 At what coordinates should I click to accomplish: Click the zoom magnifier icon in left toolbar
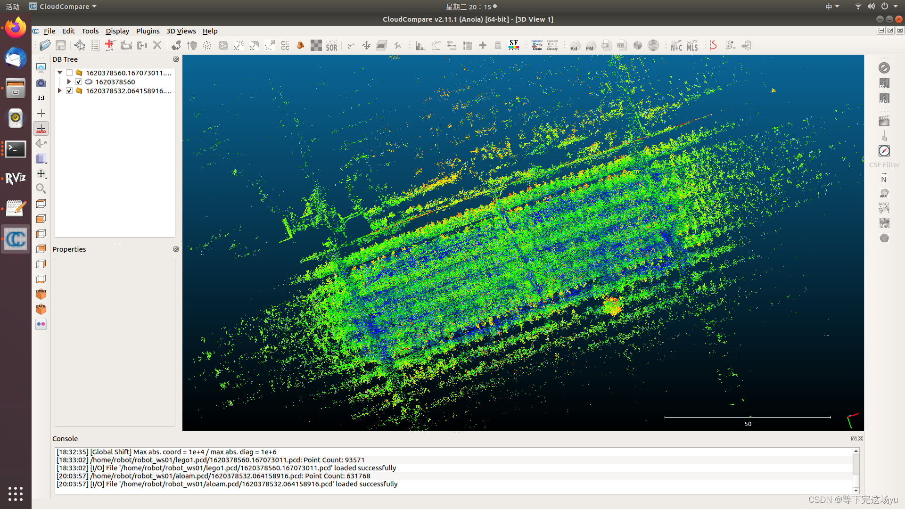(x=41, y=189)
